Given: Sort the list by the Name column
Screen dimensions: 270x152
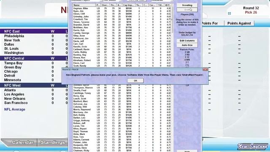Looking at the screenshot, I should 84,5.
